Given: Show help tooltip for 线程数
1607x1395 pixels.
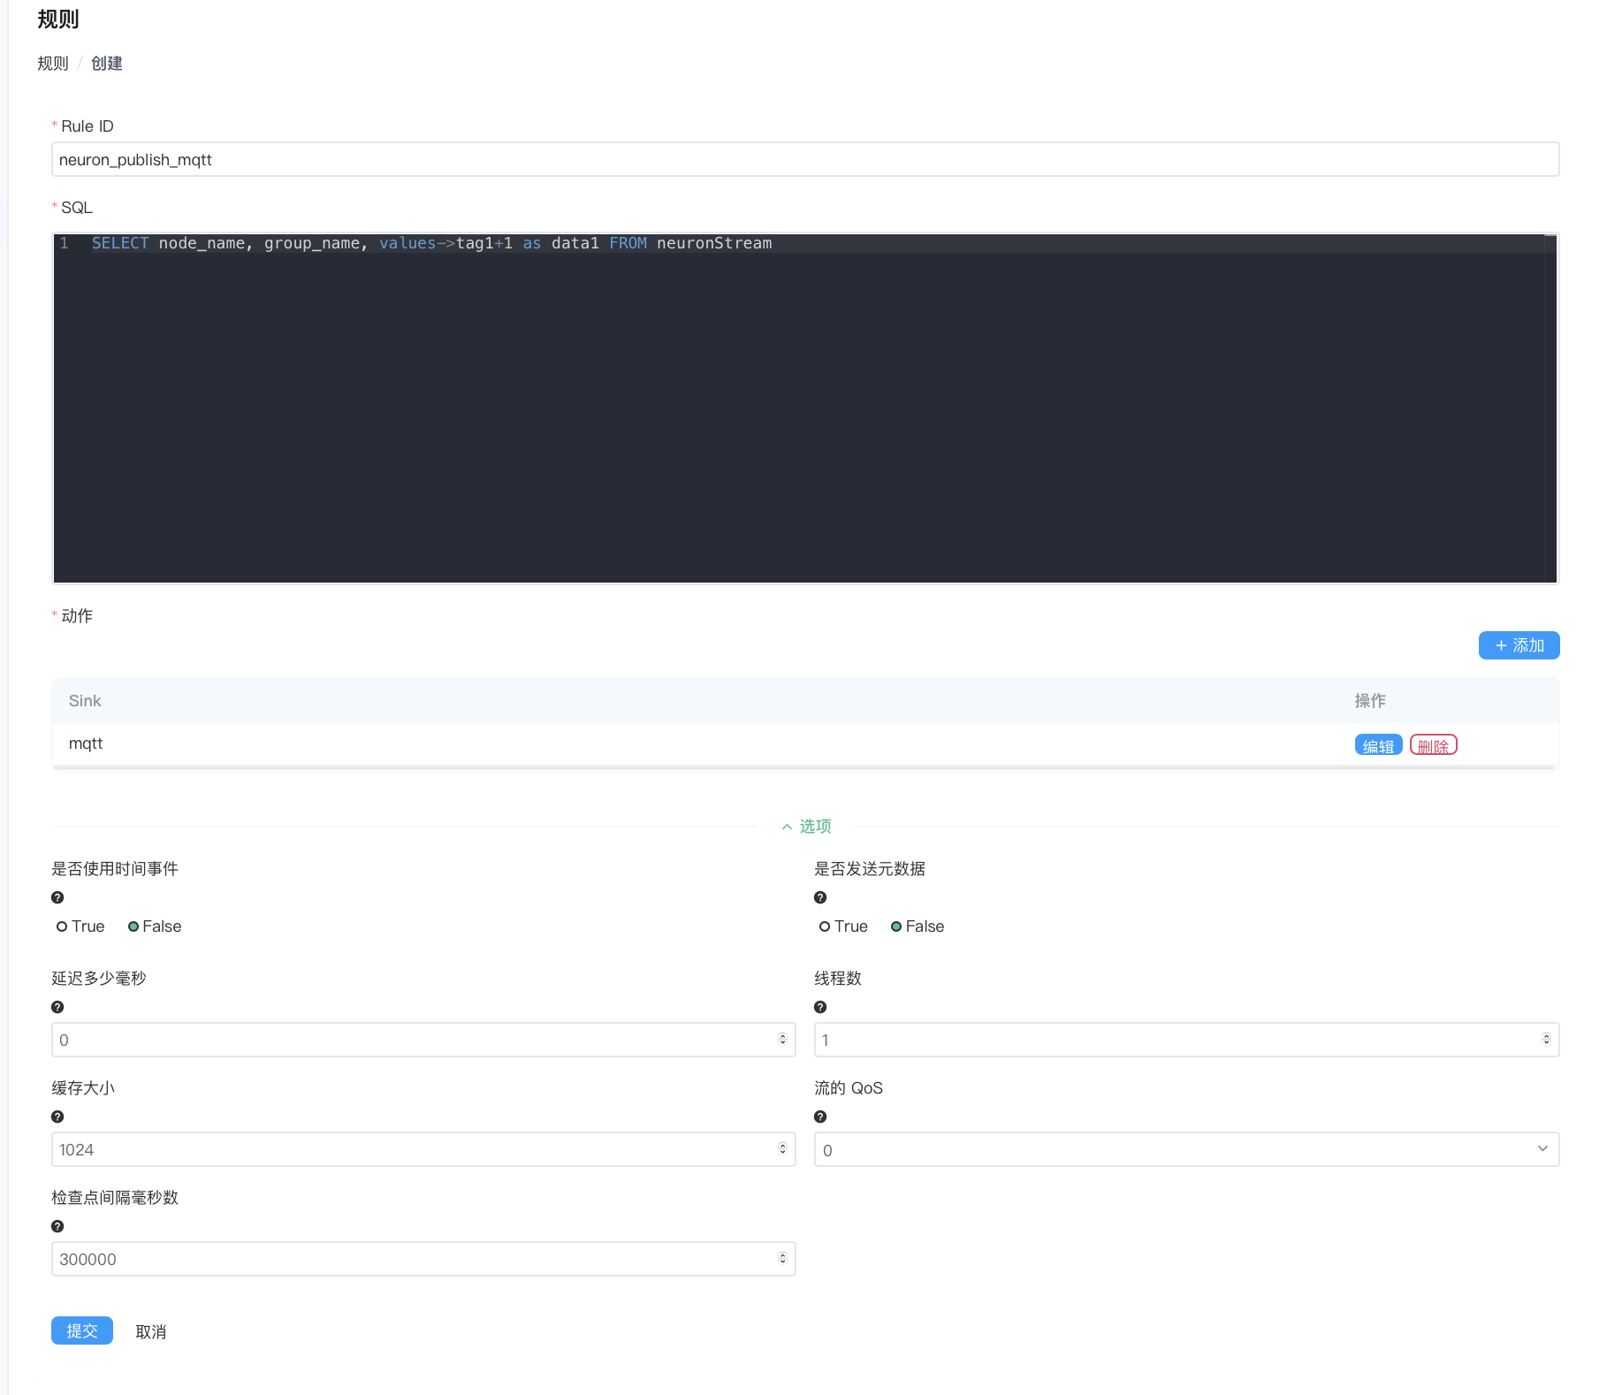Looking at the screenshot, I should pos(820,1007).
